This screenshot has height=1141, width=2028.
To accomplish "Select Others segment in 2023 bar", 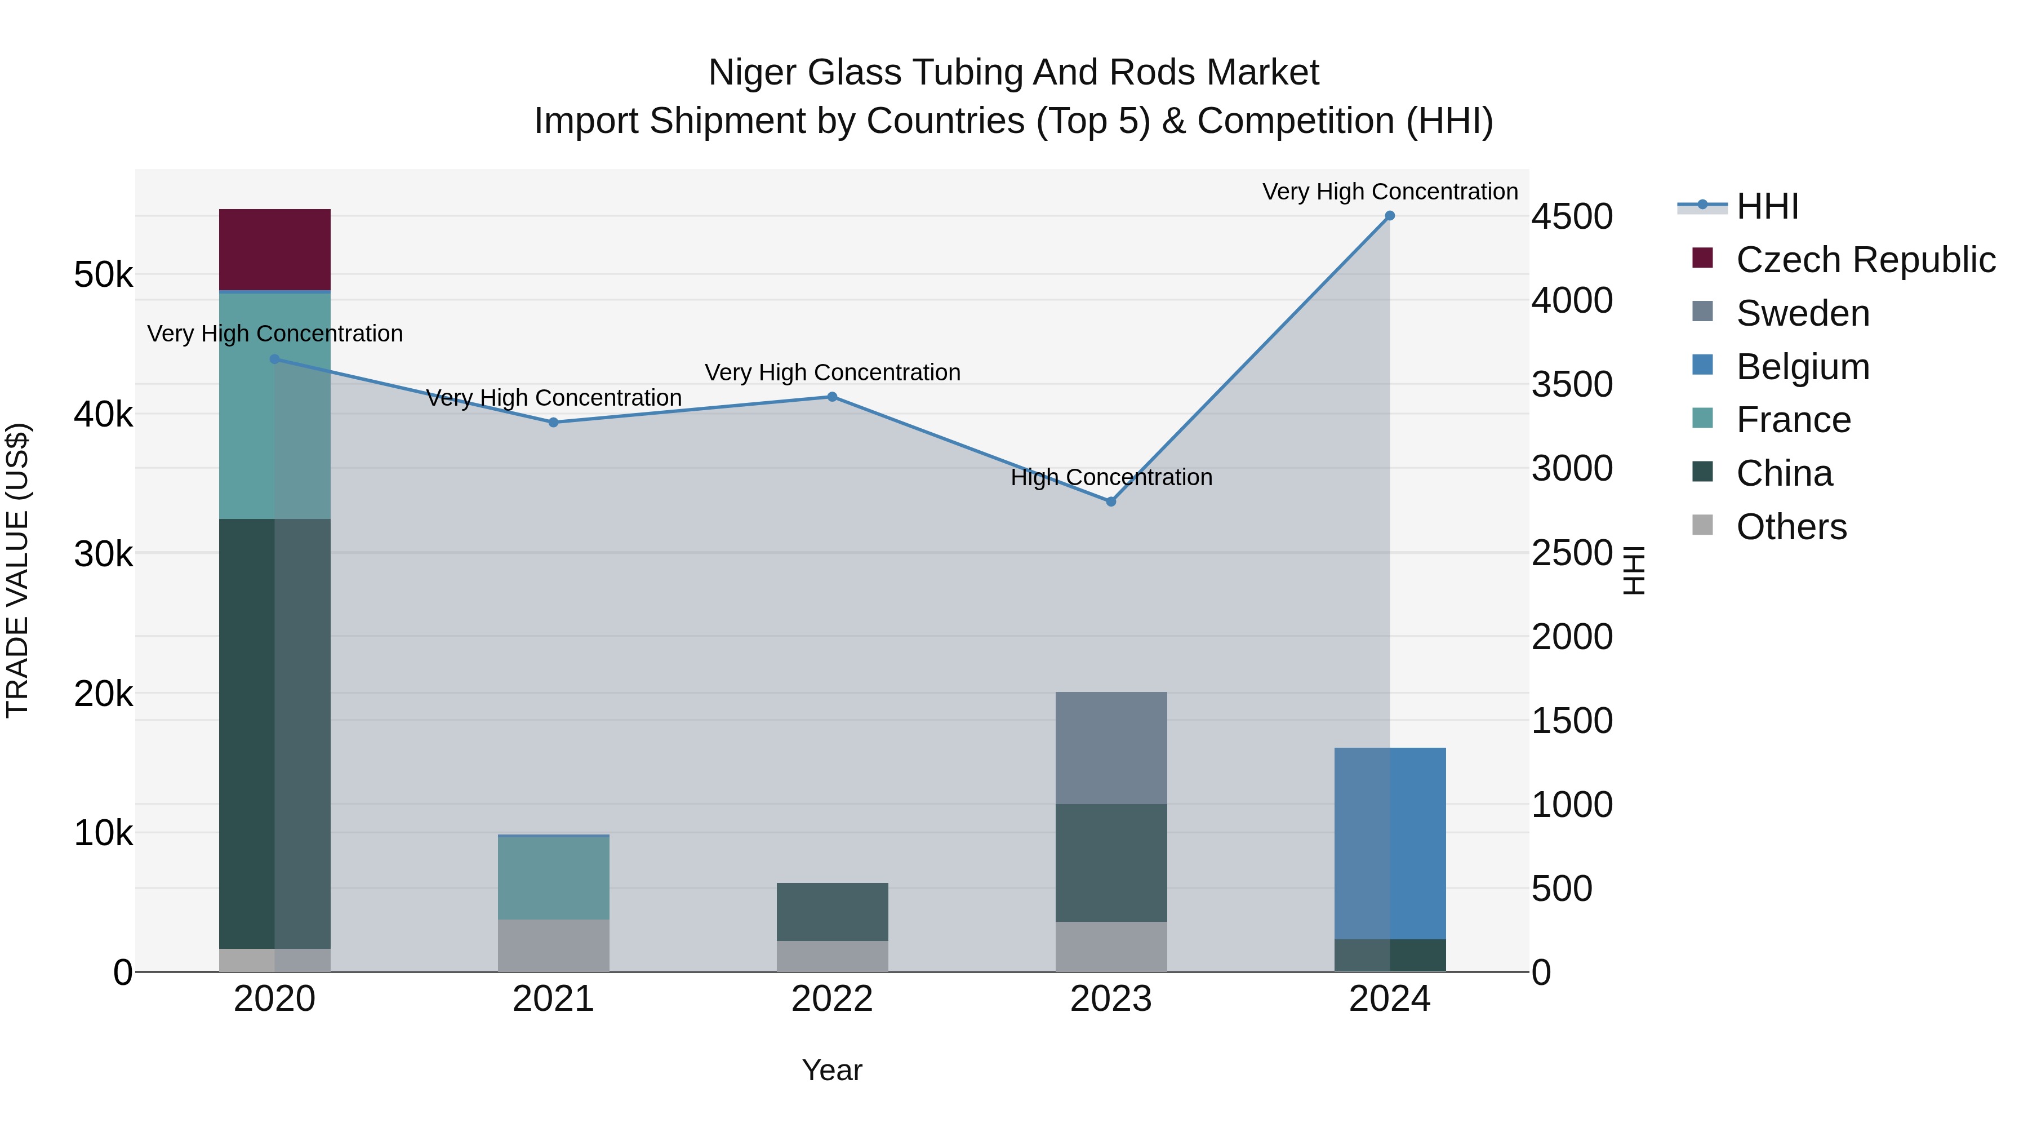I will click(1111, 947).
